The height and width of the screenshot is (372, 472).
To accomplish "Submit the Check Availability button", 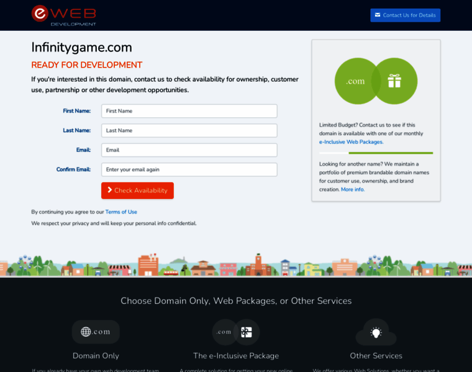I will click(x=137, y=190).
